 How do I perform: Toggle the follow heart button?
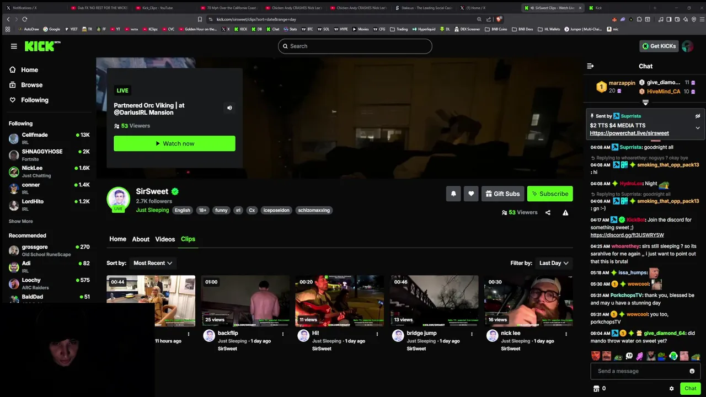[x=471, y=194]
